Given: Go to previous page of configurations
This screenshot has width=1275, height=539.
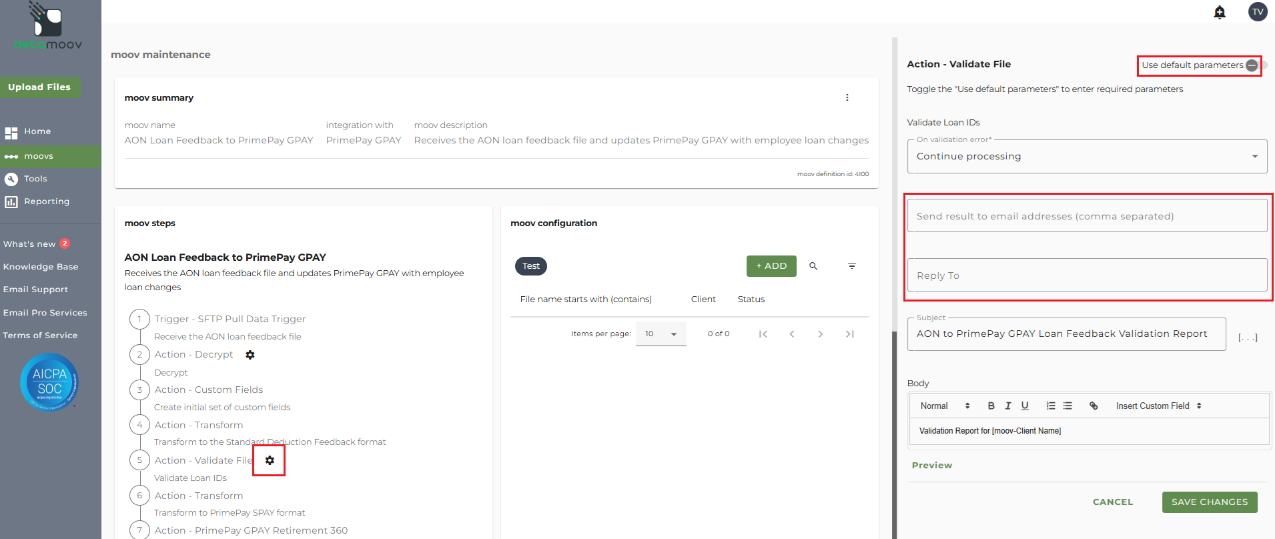Looking at the screenshot, I should pyautogui.click(x=792, y=334).
